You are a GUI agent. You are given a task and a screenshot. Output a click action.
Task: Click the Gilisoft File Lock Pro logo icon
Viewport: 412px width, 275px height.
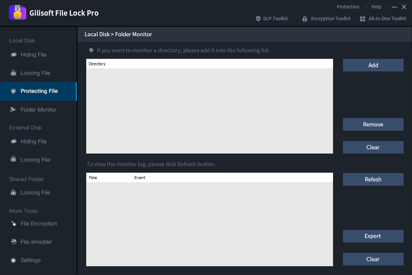18,12
